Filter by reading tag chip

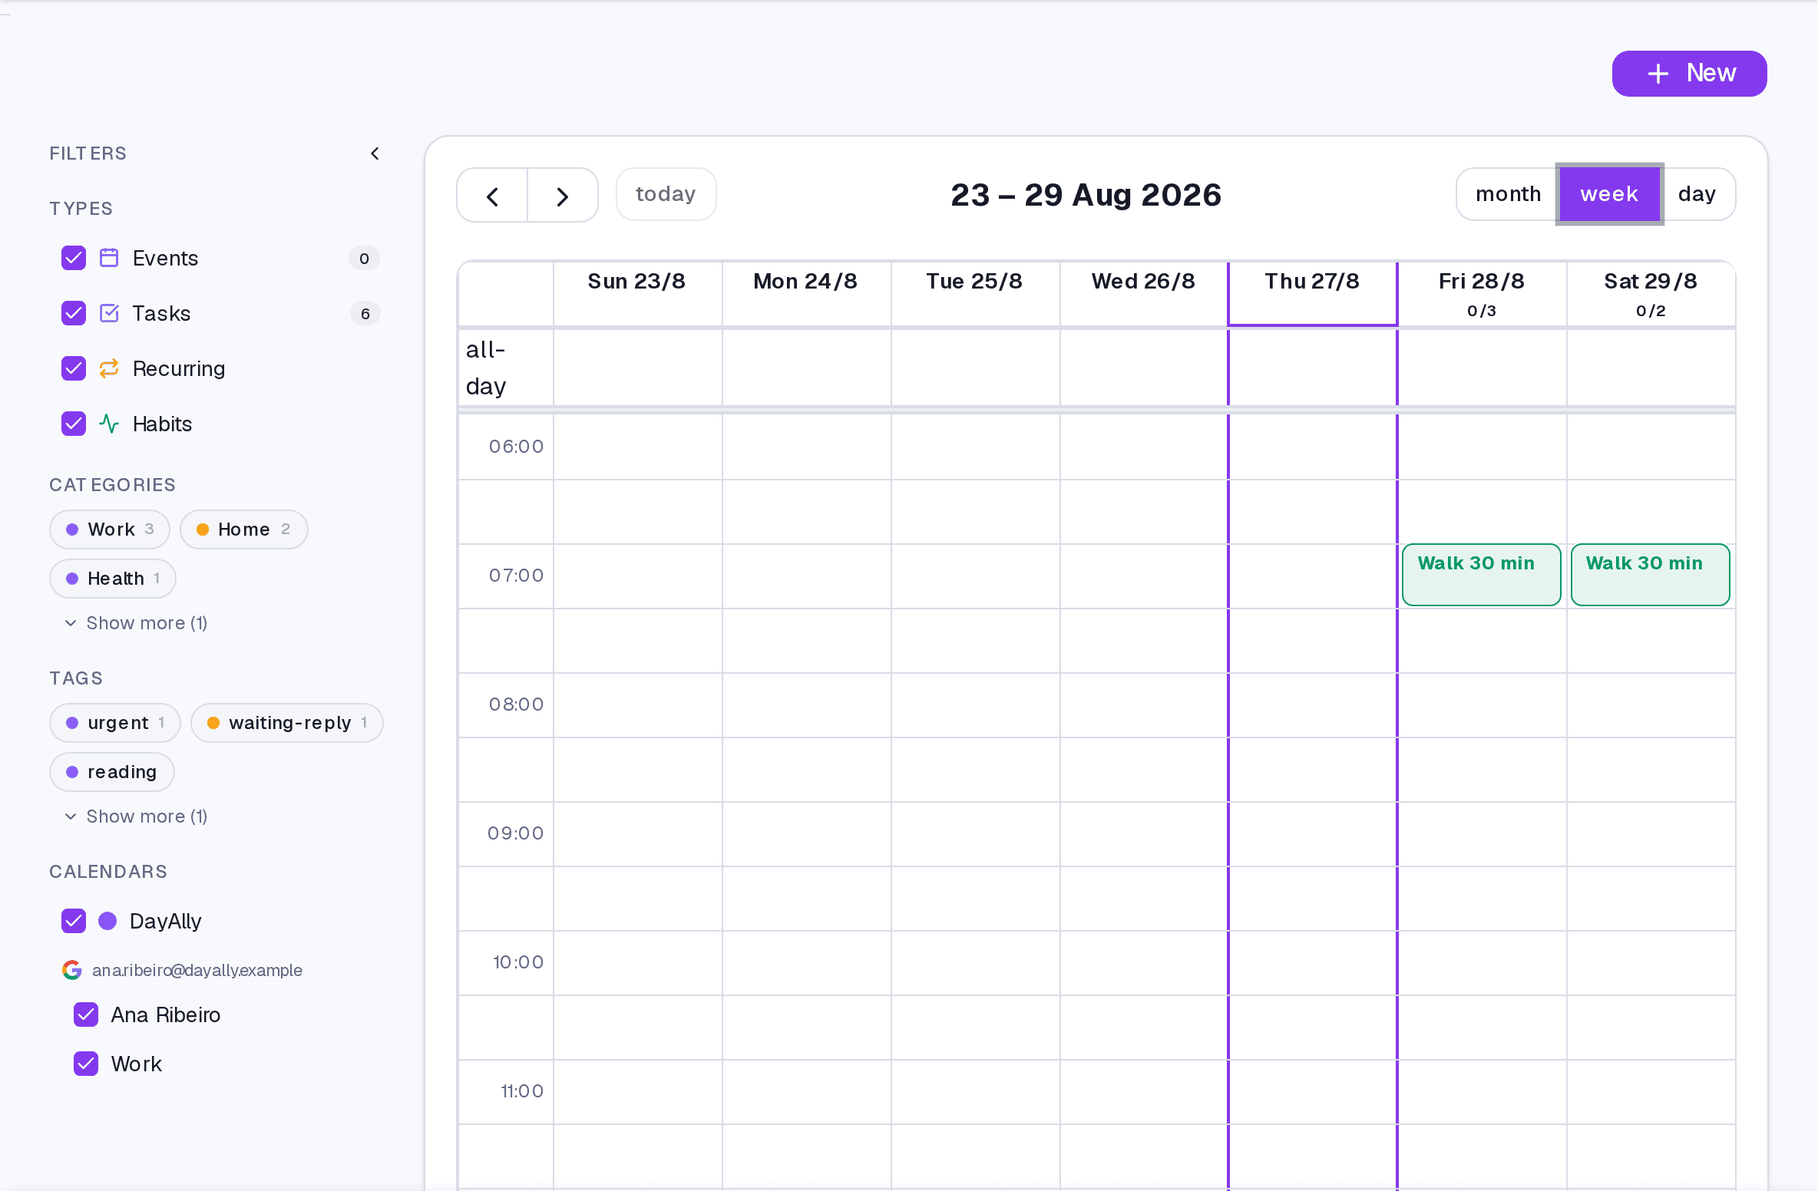[x=112, y=772]
